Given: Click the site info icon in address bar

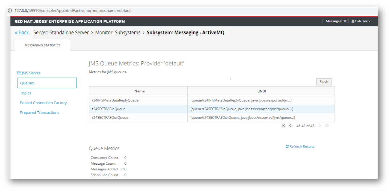Looking at the screenshot, I should (10, 10).
